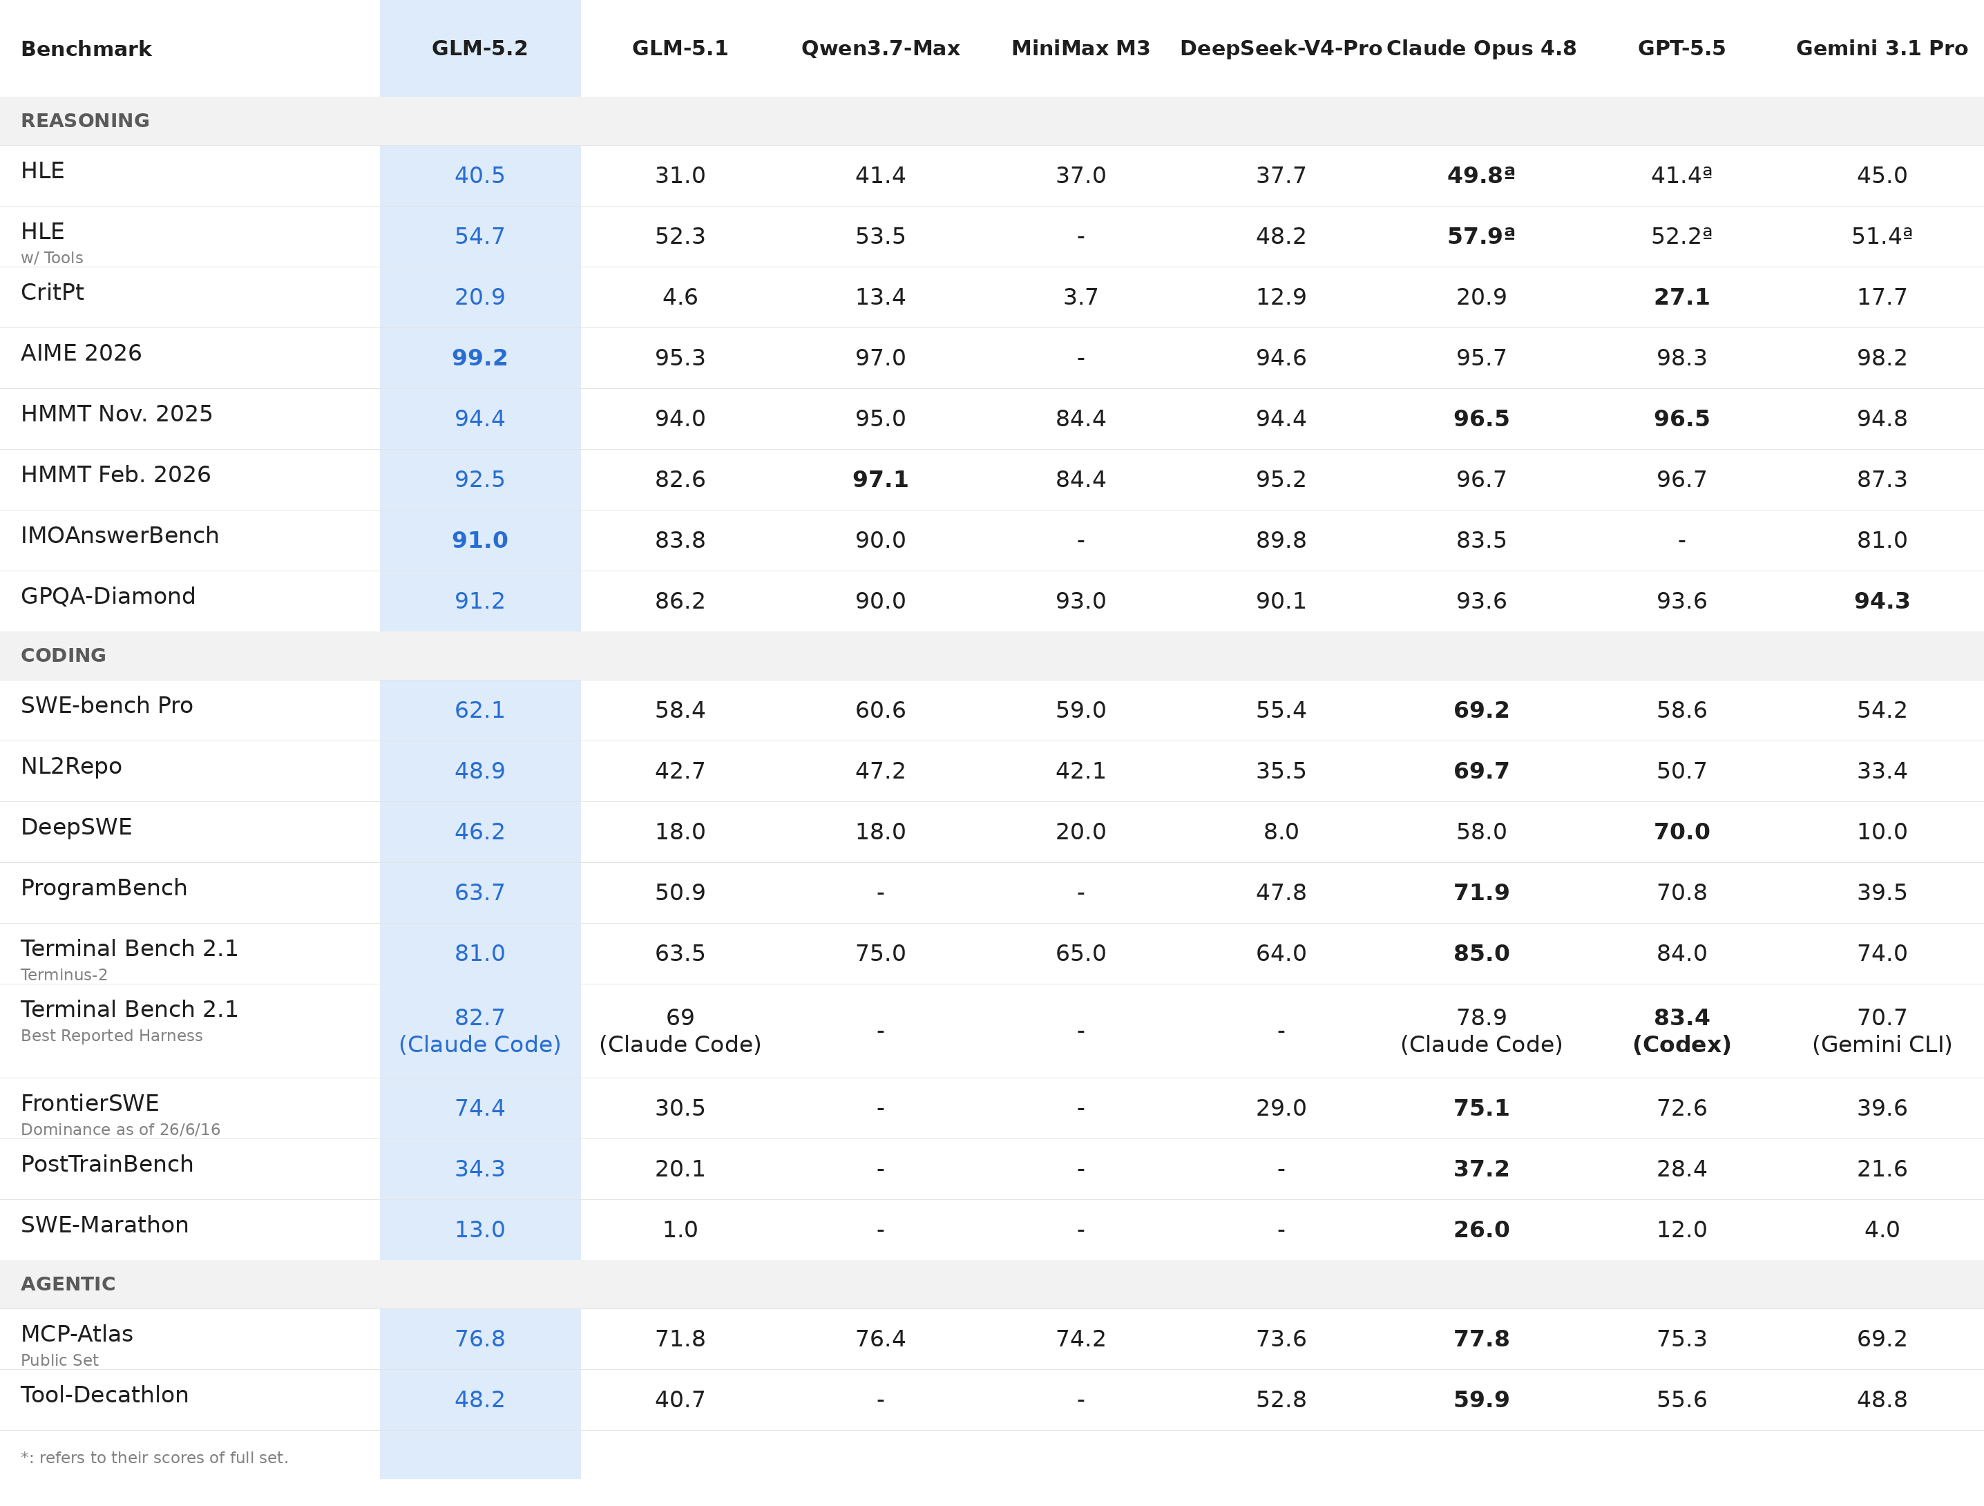Click the Claude Opus 4.8 column header
This screenshot has height=1506, width=1984.
point(1481,48)
